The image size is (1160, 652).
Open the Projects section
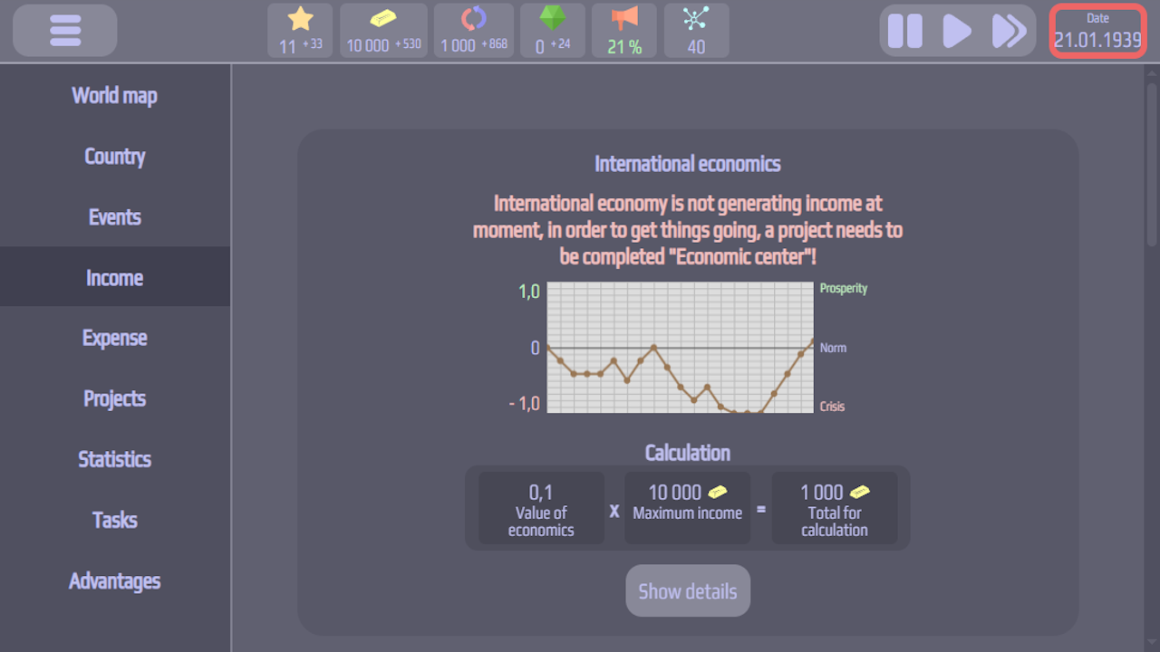114,398
